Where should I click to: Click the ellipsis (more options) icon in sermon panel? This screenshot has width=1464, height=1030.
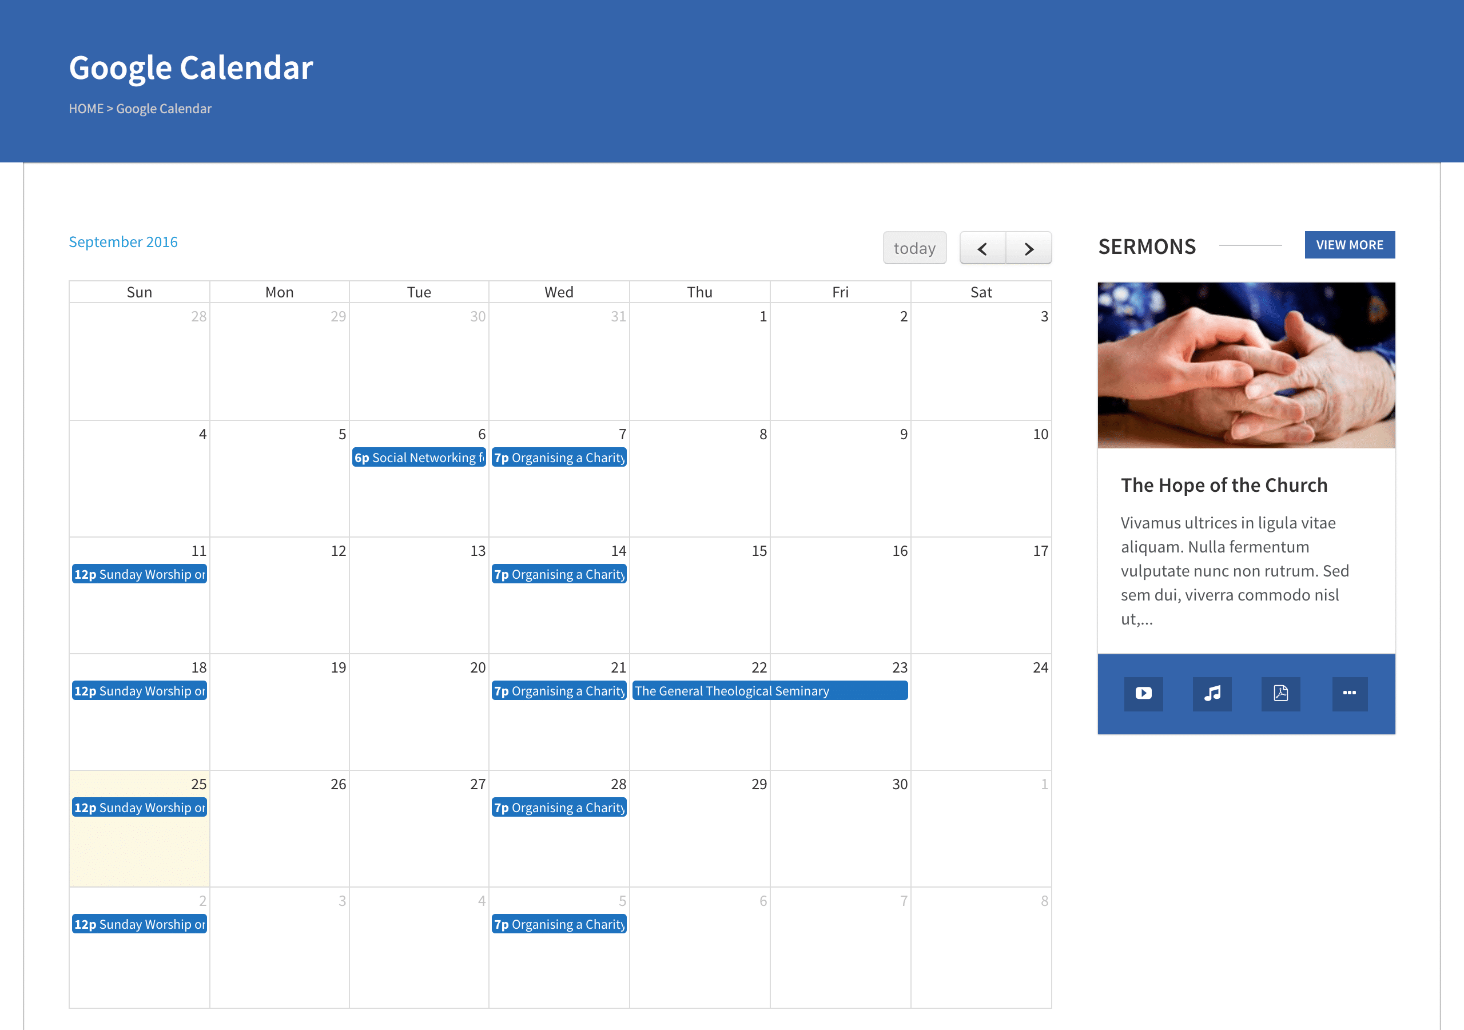1348,692
